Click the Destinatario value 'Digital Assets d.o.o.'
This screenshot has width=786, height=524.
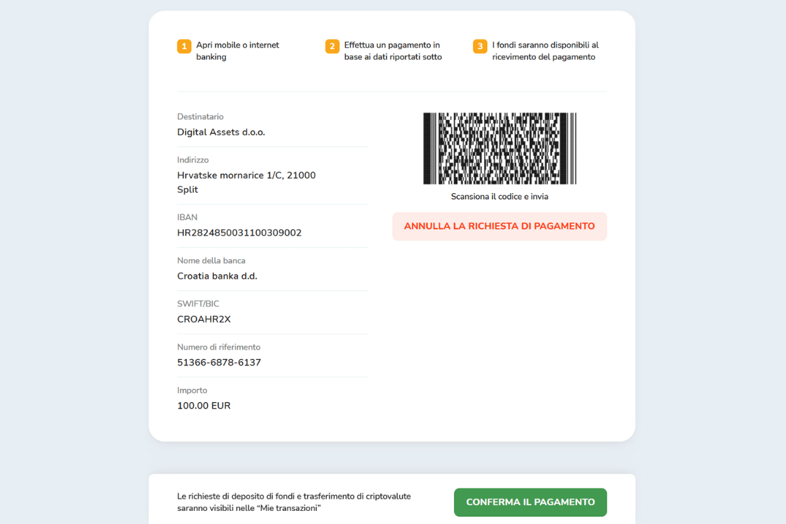coord(221,132)
